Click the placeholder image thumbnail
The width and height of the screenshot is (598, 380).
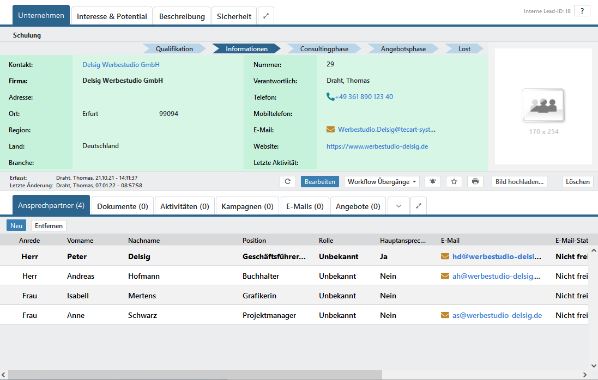pos(543,106)
